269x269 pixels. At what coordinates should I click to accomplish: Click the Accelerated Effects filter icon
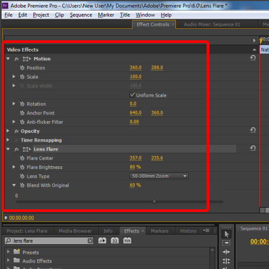102,240
